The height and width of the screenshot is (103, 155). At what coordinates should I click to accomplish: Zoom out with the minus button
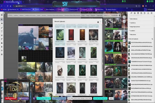point(124,41)
